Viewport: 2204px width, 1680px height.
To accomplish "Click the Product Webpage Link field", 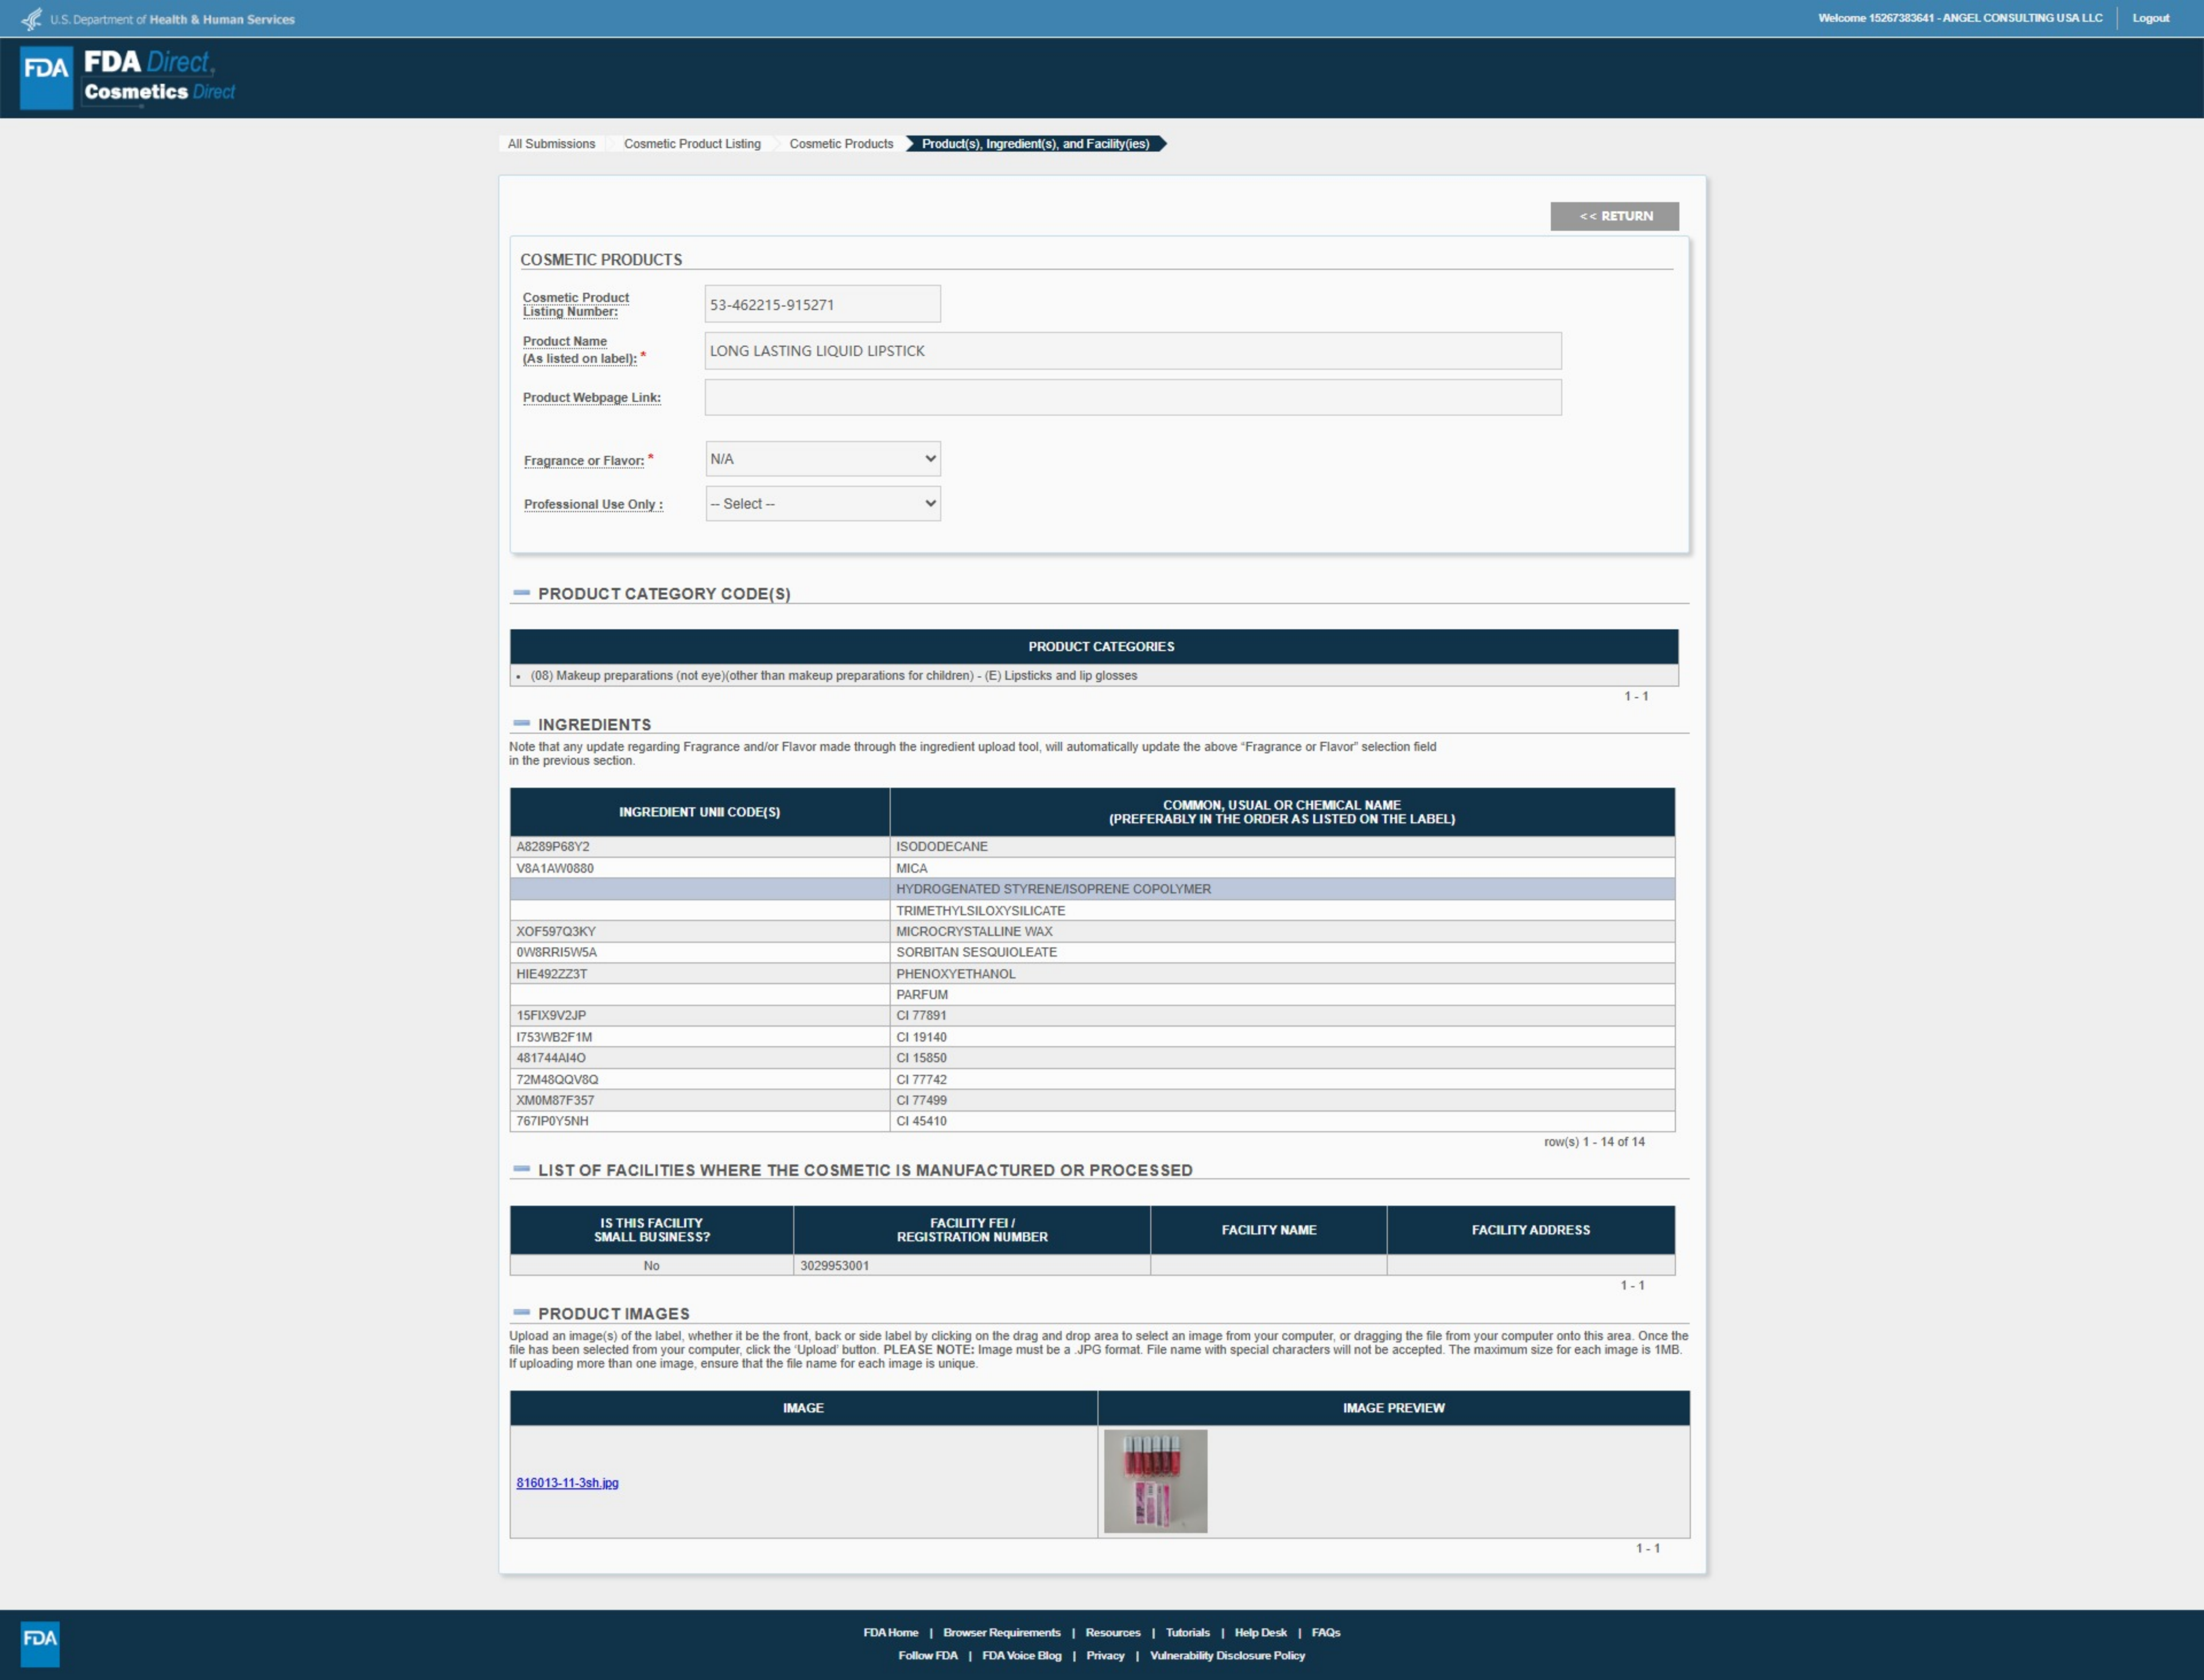I will click(x=1131, y=398).
